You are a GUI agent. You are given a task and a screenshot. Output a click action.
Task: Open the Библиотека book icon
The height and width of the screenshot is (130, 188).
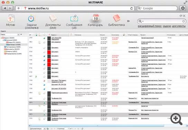pos(116,18)
